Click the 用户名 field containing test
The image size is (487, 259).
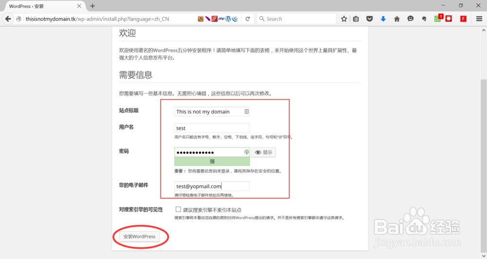(x=212, y=128)
